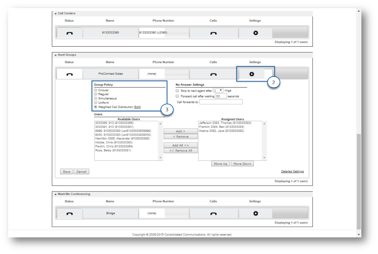Image resolution: width=378 pixels, height=254 pixels.
Task: Click the Add > button
Action: pos(181,131)
